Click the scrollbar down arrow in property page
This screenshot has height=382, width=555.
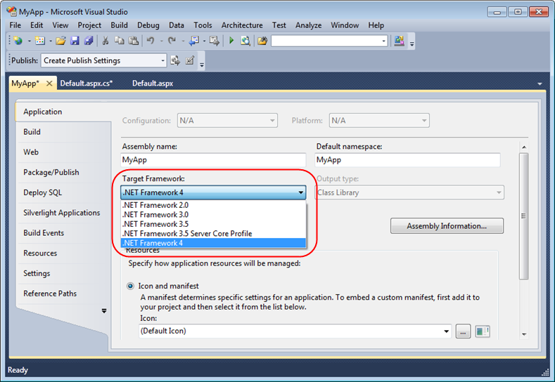524,334
